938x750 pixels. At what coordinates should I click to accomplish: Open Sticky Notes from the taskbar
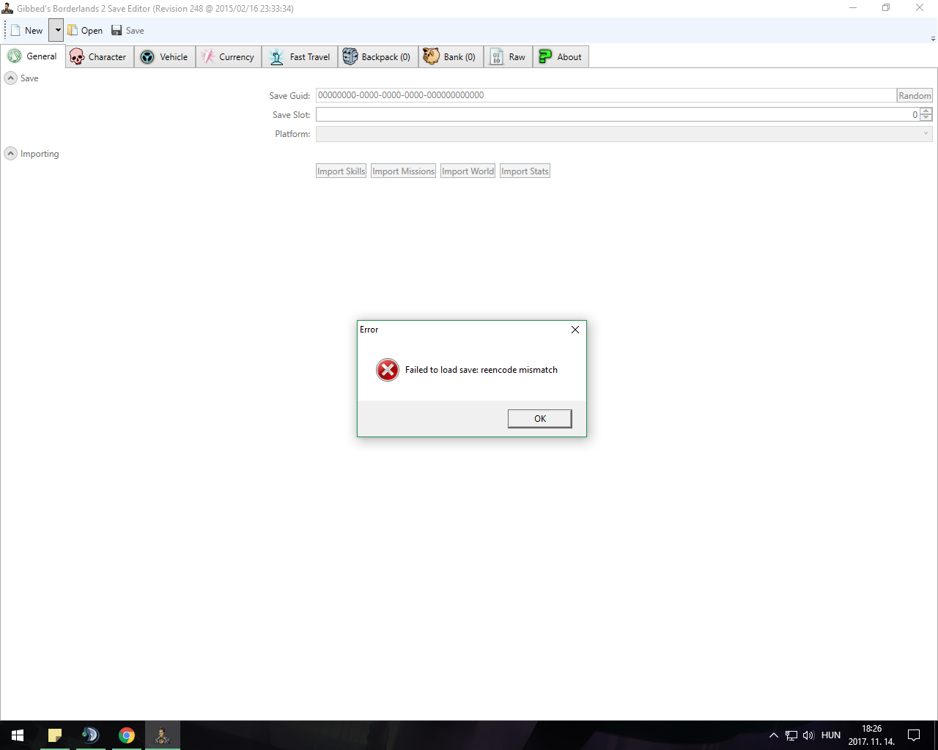pos(55,735)
